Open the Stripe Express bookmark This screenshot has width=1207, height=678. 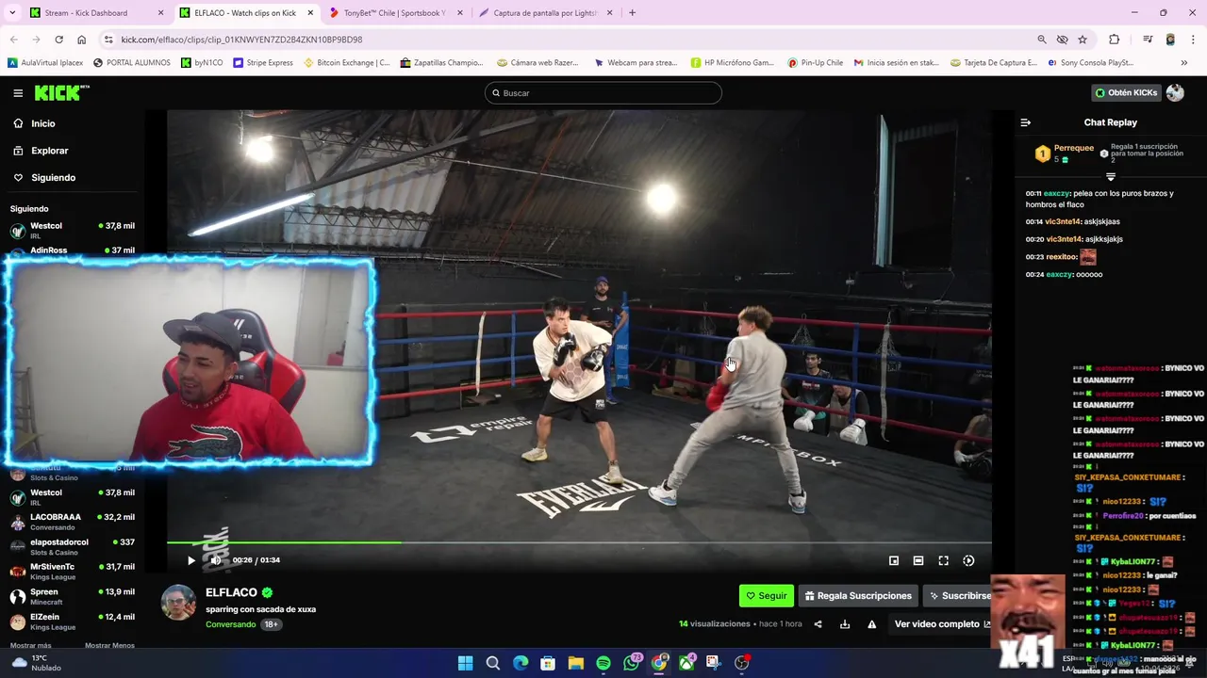click(x=263, y=63)
